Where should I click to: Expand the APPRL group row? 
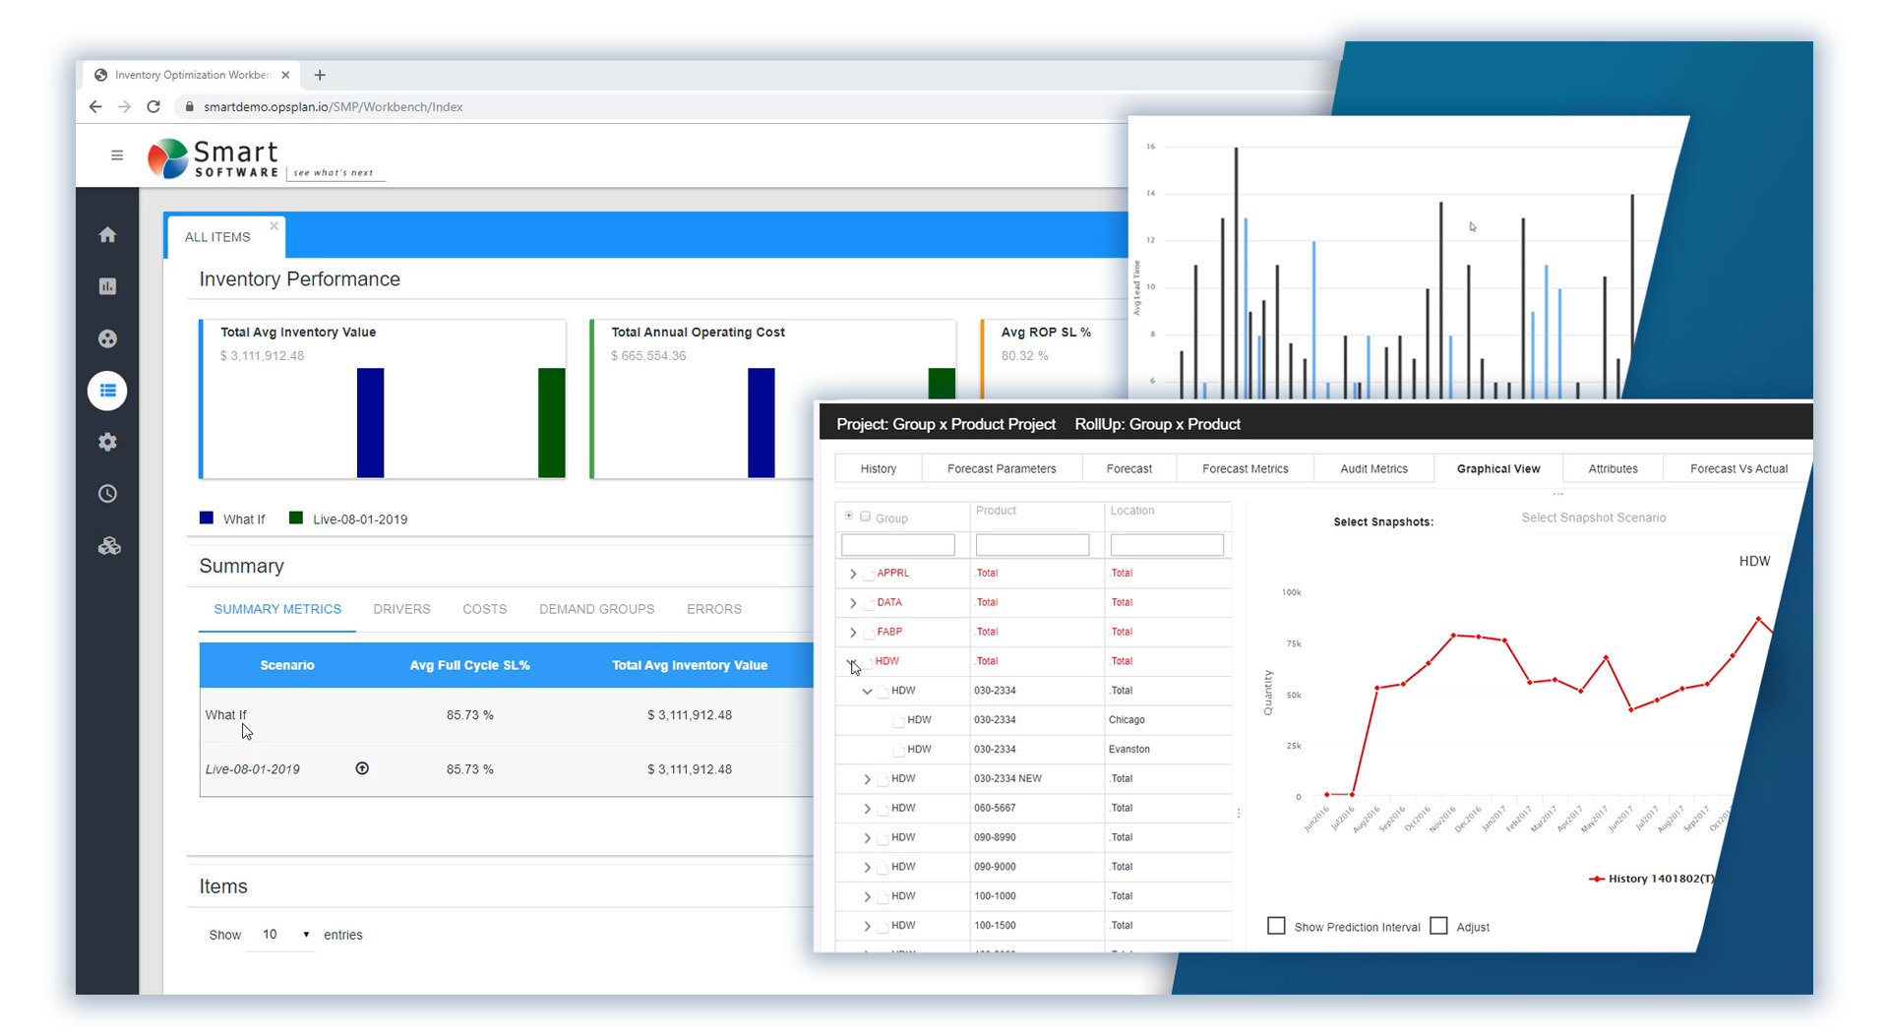click(853, 574)
